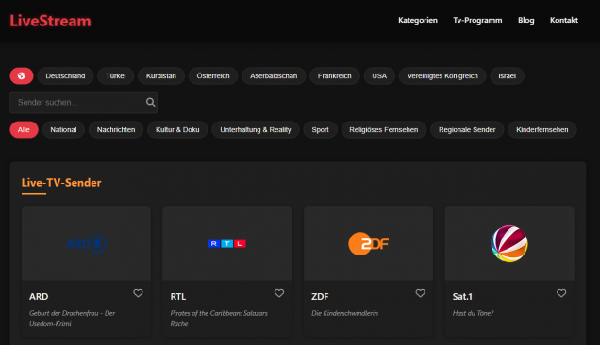Select Unterhaltung & Reality category
The height and width of the screenshot is (345, 600).
click(256, 130)
